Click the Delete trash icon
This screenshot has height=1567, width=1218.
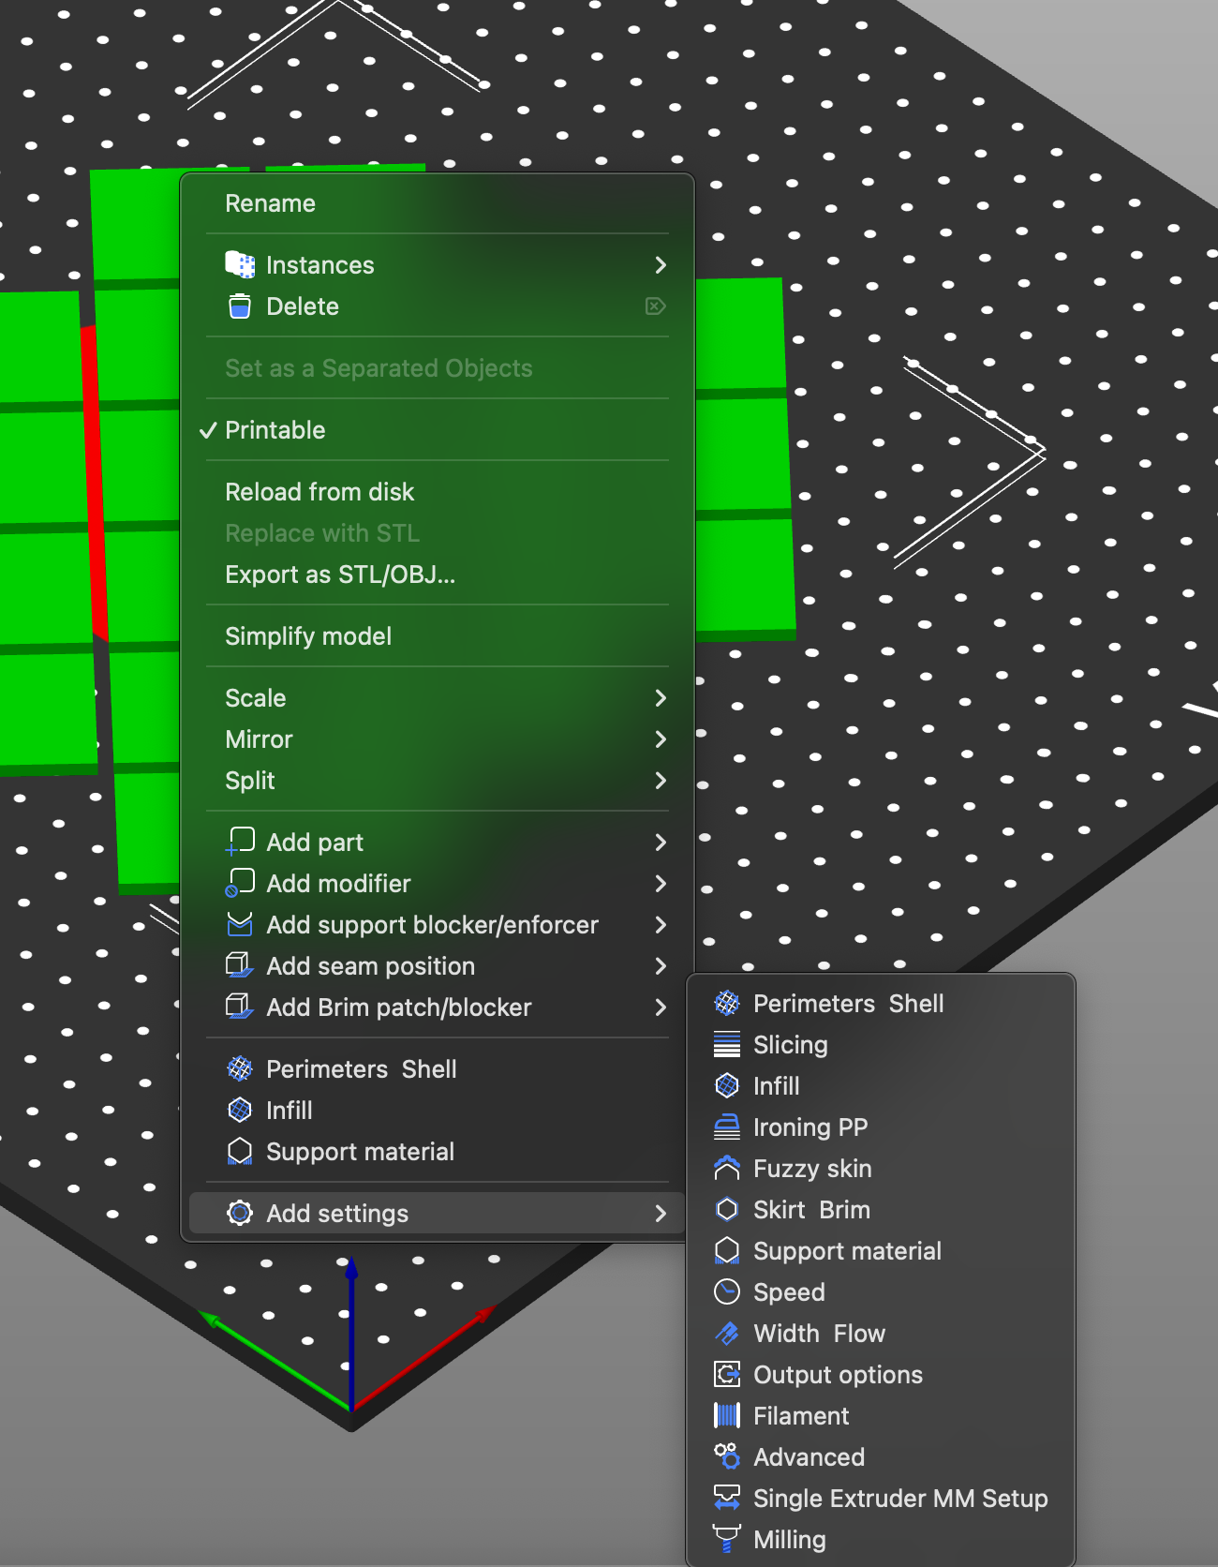coord(240,306)
